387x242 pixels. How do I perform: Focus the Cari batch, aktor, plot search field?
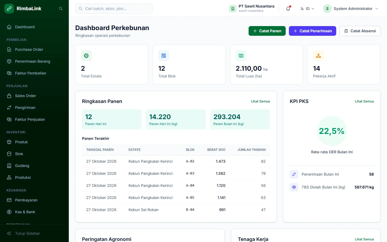(x=114, y=9)
